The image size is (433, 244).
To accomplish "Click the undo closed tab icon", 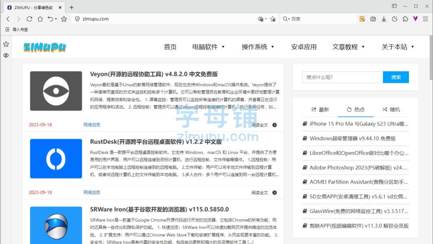I will point(50,19).
